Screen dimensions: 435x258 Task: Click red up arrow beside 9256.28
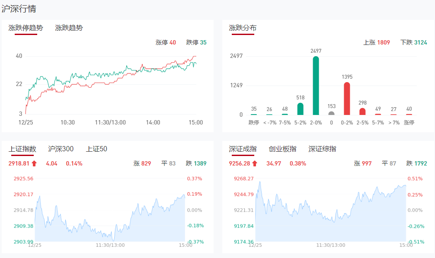click(x=255, y=163)
